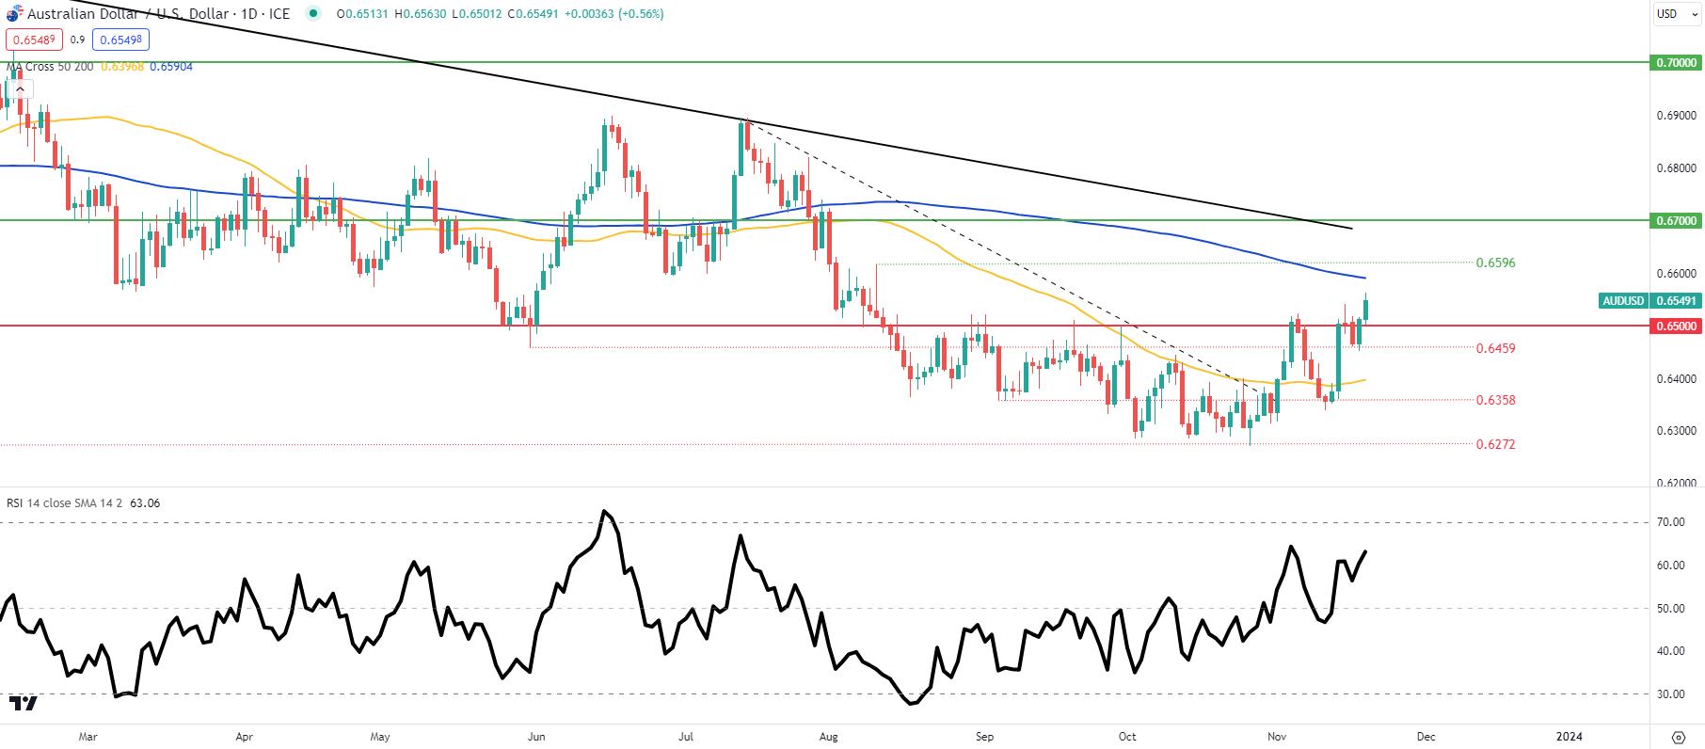Image resolution: width=1705 pixels, height=749 pixels.
Task: Click the Aug label on time axis
Action: (828, 737)
